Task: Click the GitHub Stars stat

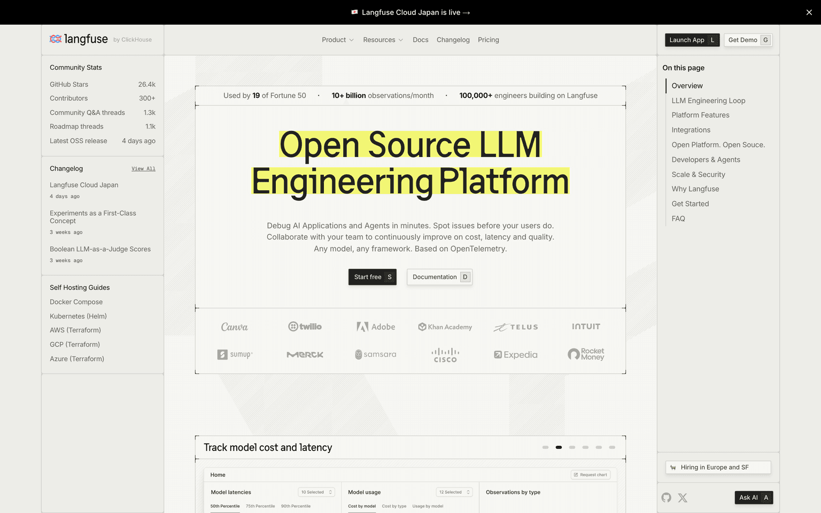Action: point(103,84)
